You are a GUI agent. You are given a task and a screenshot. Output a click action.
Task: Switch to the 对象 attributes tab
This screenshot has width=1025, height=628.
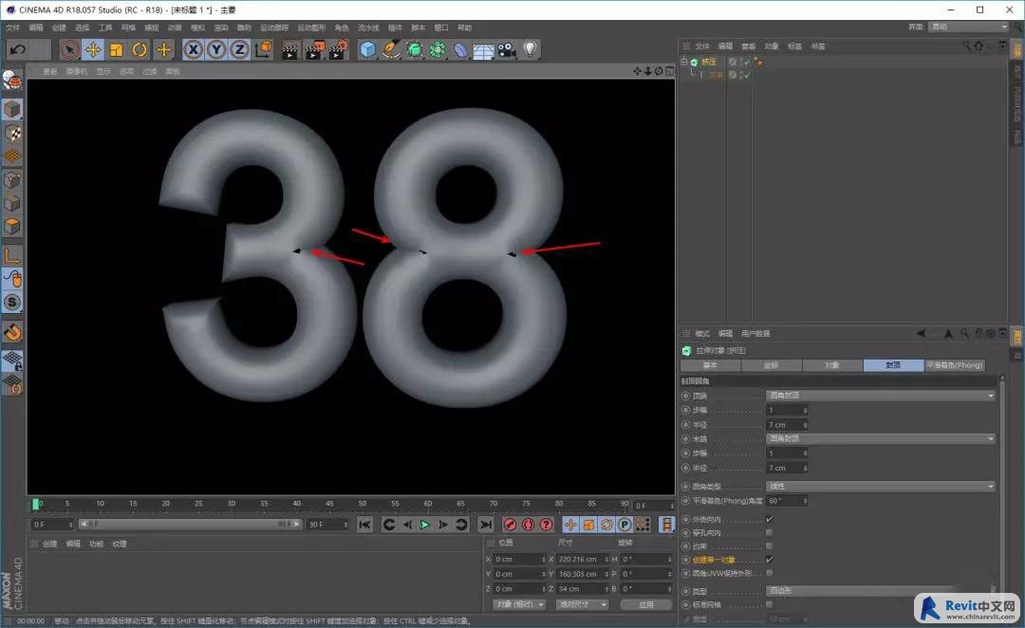click(x=832, y=365)
